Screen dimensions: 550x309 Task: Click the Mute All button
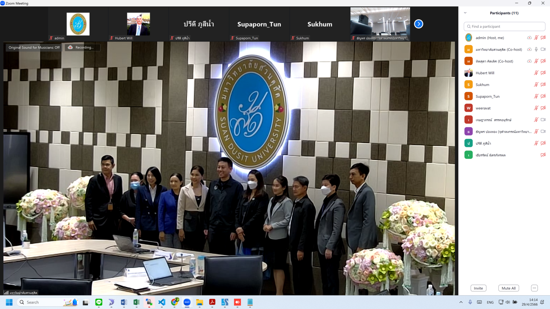(x=508, y=288)
